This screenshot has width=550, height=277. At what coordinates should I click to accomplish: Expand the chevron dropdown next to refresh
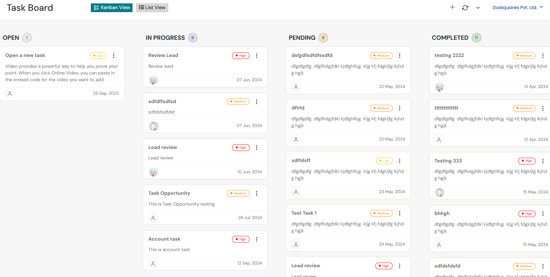point(478,8)
